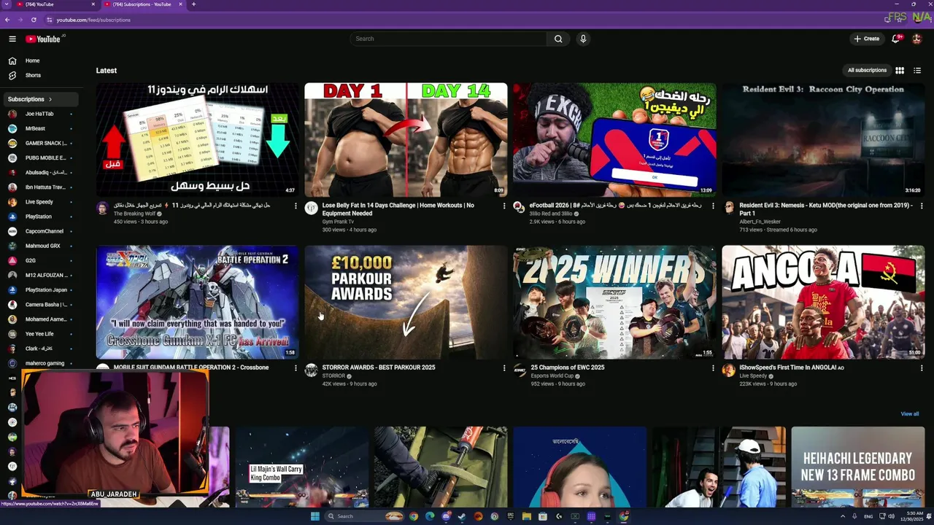Open Crossbone Gundam Battle Operation 2 thumbnail
The image size is (934, 525).
coord(197,302)
